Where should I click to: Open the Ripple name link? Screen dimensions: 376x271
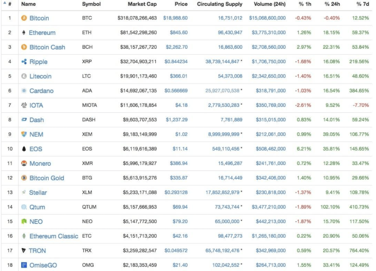pyautogui.click(x=38, y=62)
